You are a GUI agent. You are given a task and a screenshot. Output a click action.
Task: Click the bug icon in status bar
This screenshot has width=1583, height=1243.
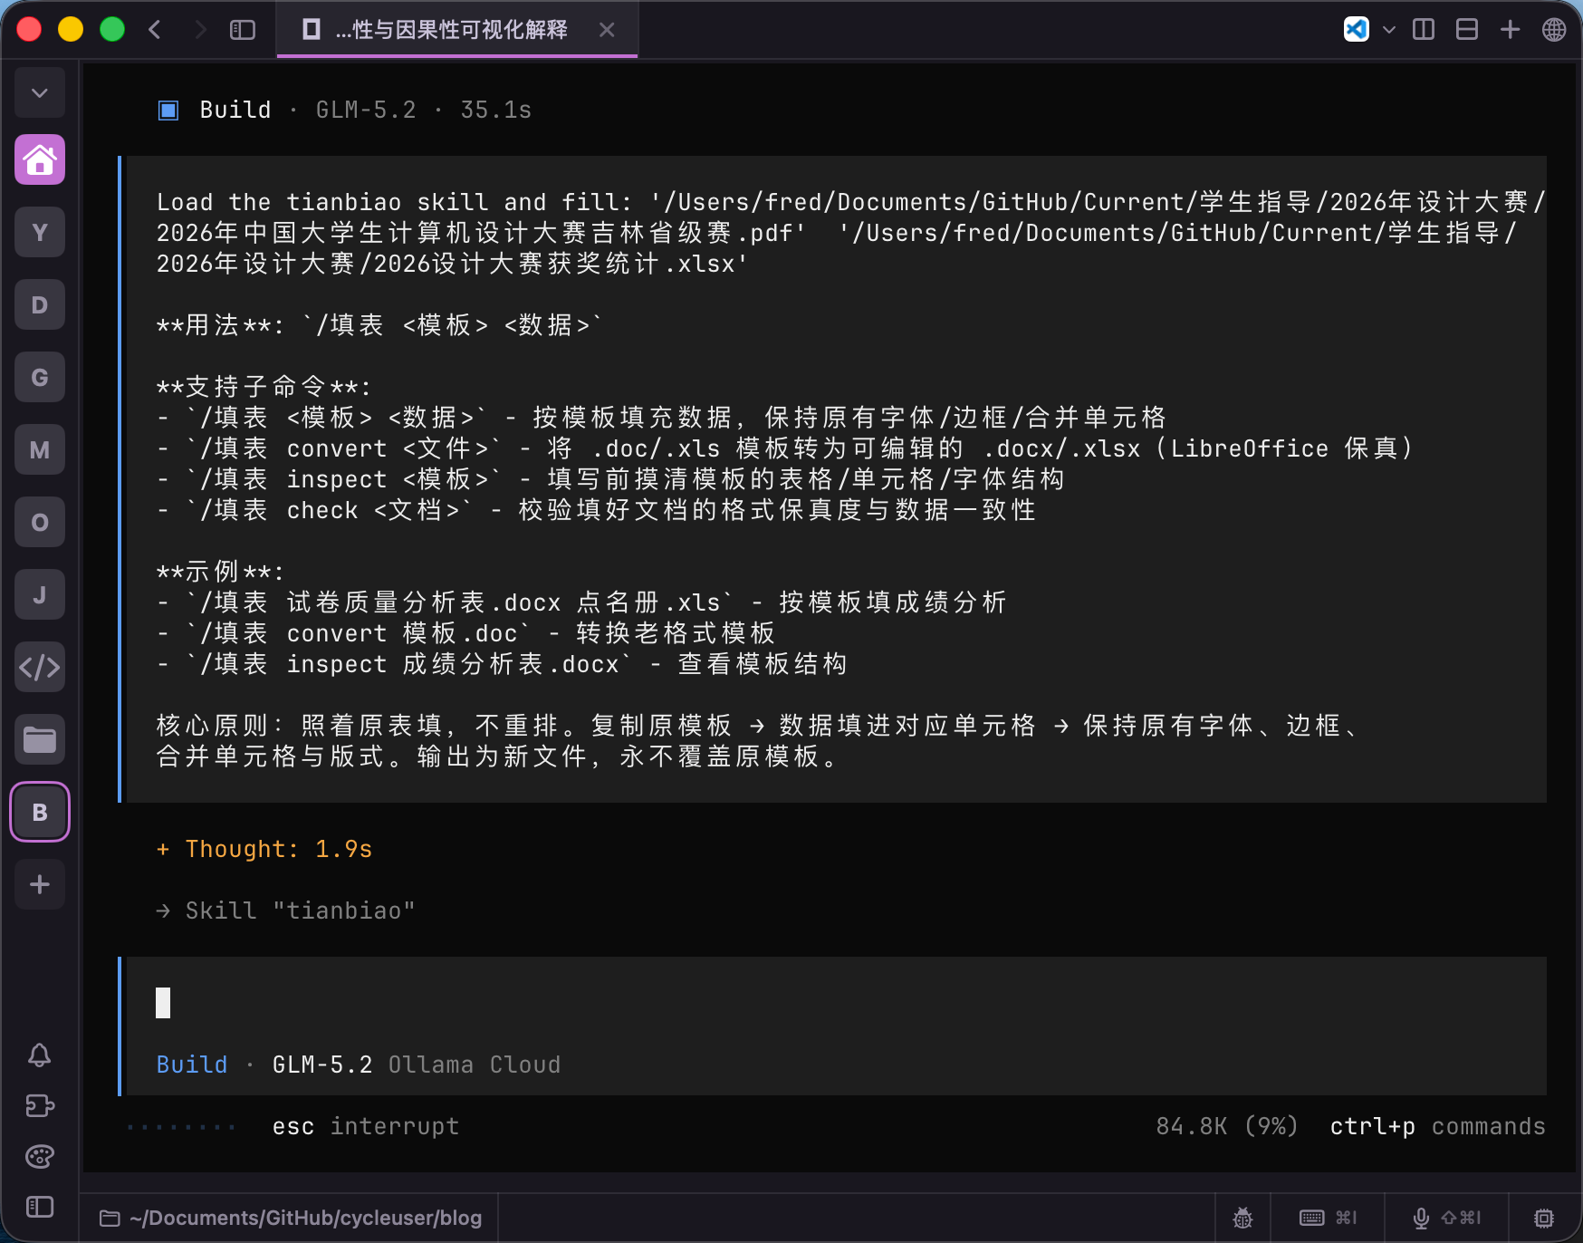click(1242, 1218)
